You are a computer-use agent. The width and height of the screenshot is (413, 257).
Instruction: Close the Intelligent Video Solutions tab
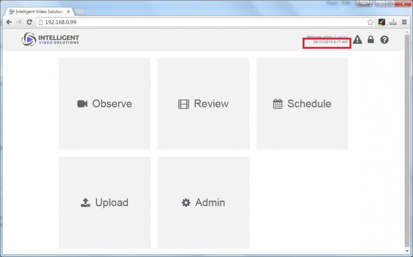click(69, 11)
